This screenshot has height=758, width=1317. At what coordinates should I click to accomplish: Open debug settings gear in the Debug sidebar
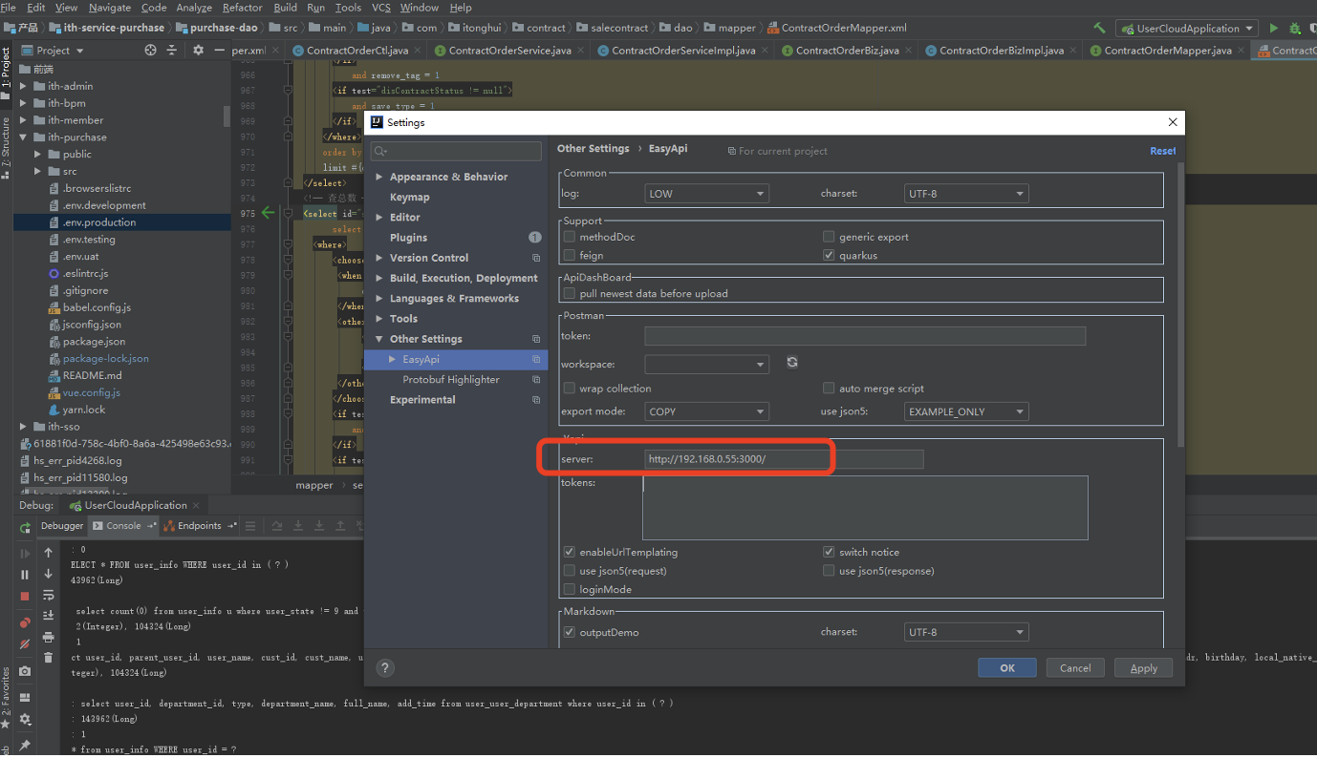pos(25,719)
